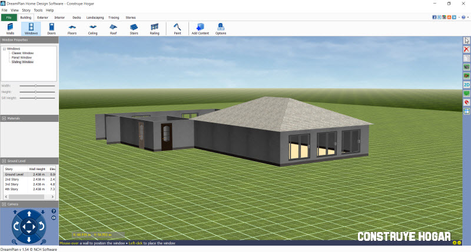
Task: Click the brown roof view icon
Action: 466,76
